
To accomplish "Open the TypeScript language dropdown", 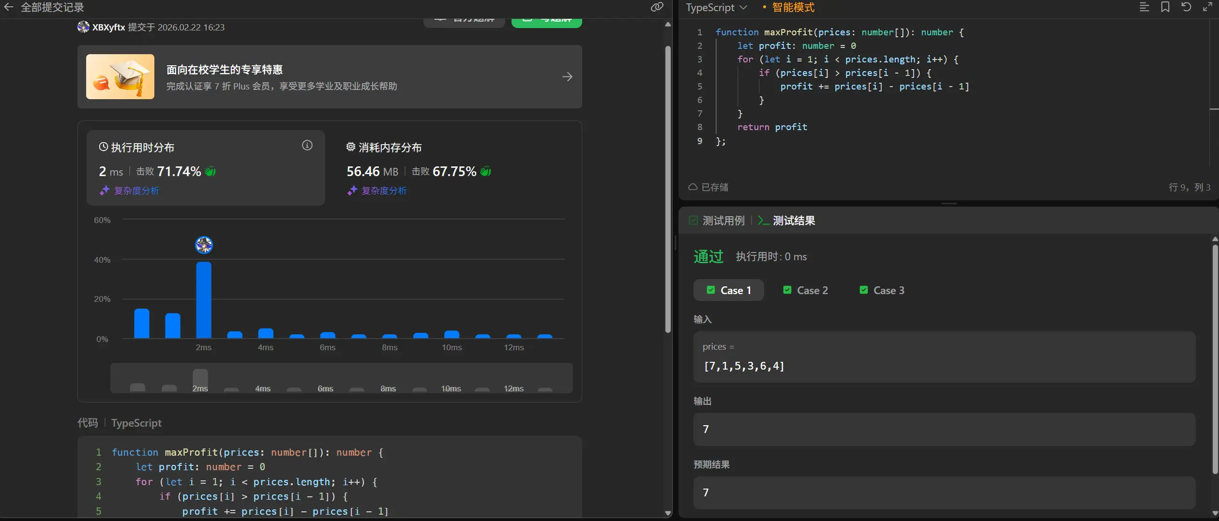I will 716,8.
